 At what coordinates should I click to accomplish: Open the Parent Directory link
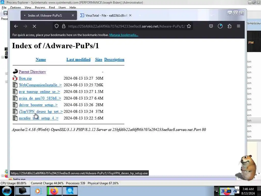click(x=32, y=72)
